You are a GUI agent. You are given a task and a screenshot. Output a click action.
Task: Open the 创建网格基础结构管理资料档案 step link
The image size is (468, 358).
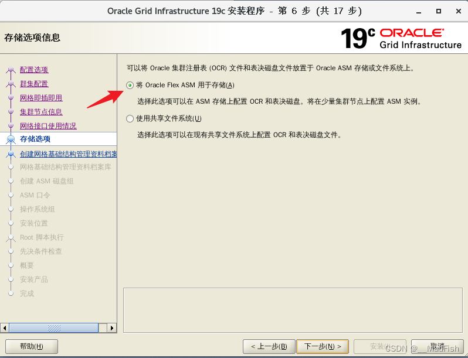click(68, 154)
